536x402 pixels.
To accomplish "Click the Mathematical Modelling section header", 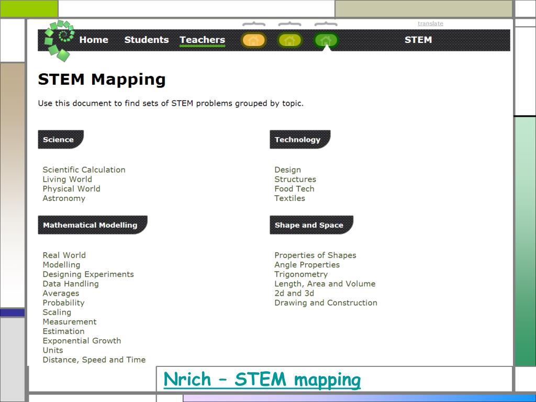I will (x=93, y=225).
